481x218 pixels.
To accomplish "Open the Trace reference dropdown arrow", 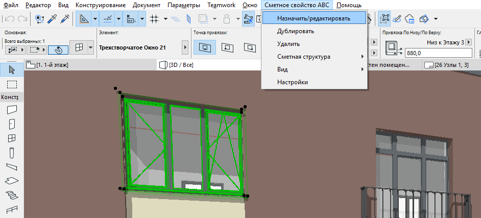I will tap(215, 19).
